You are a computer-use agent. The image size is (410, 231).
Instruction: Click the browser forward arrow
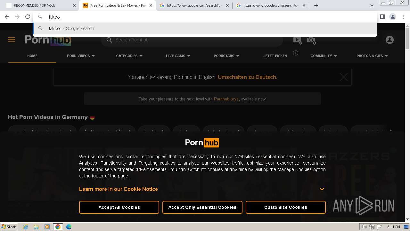17,17
